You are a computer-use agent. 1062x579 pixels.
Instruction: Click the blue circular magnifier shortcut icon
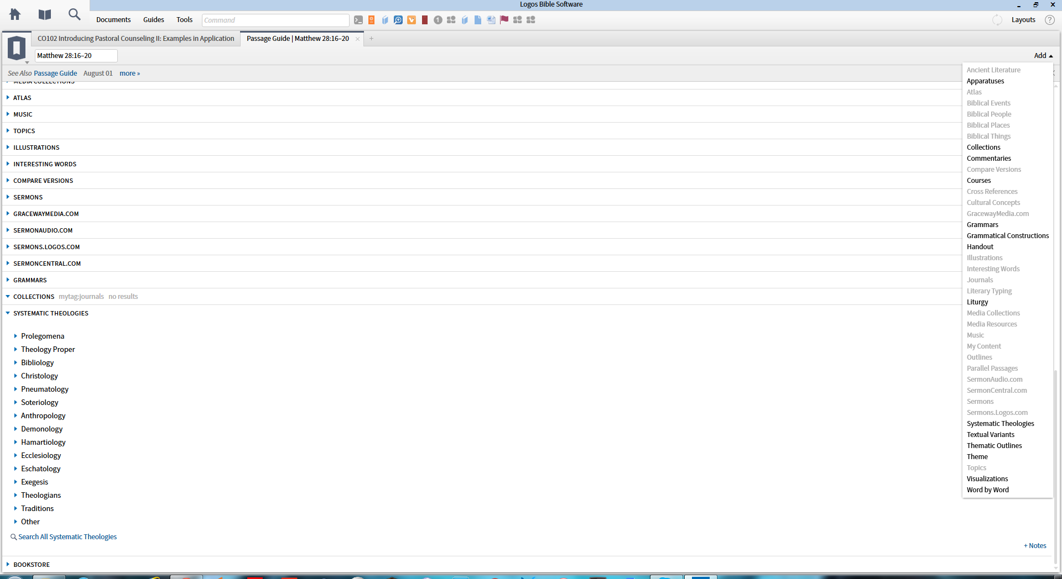tap(398, 20)
